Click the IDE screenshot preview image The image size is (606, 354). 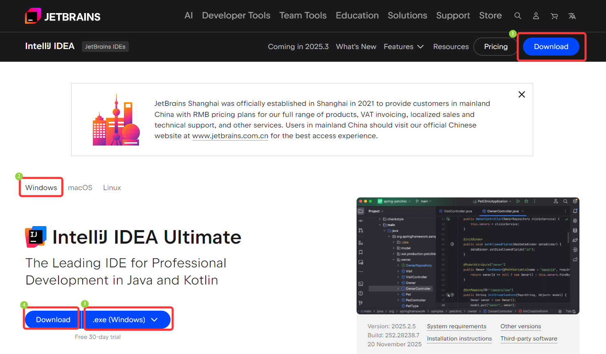[468, 256]
